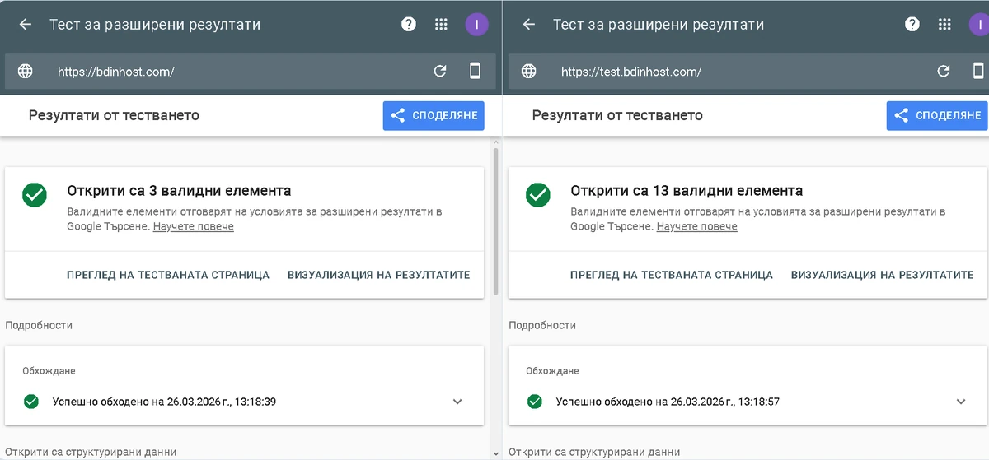989x460 pixels.
Task: Click heading 'Открити са 13 валидни елемента'
Action: 687,191
